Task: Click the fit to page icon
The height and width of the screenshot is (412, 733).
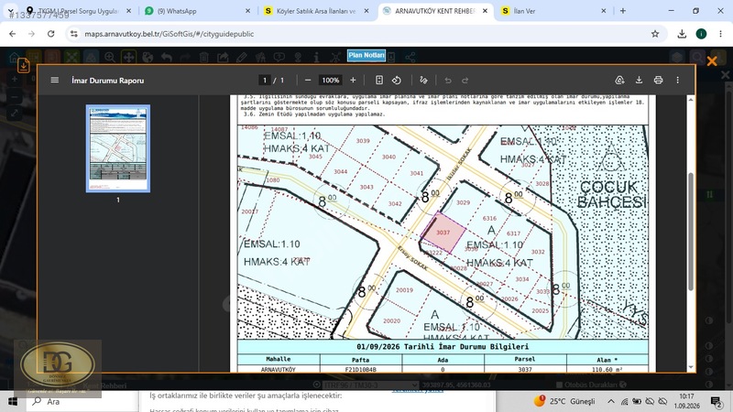Action: (379, 81)
